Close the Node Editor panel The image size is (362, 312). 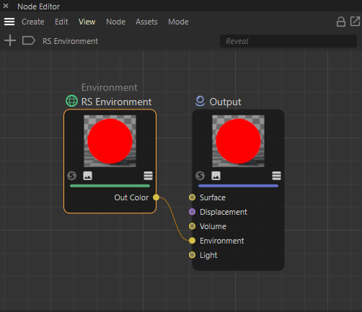[x=6, y=6]
